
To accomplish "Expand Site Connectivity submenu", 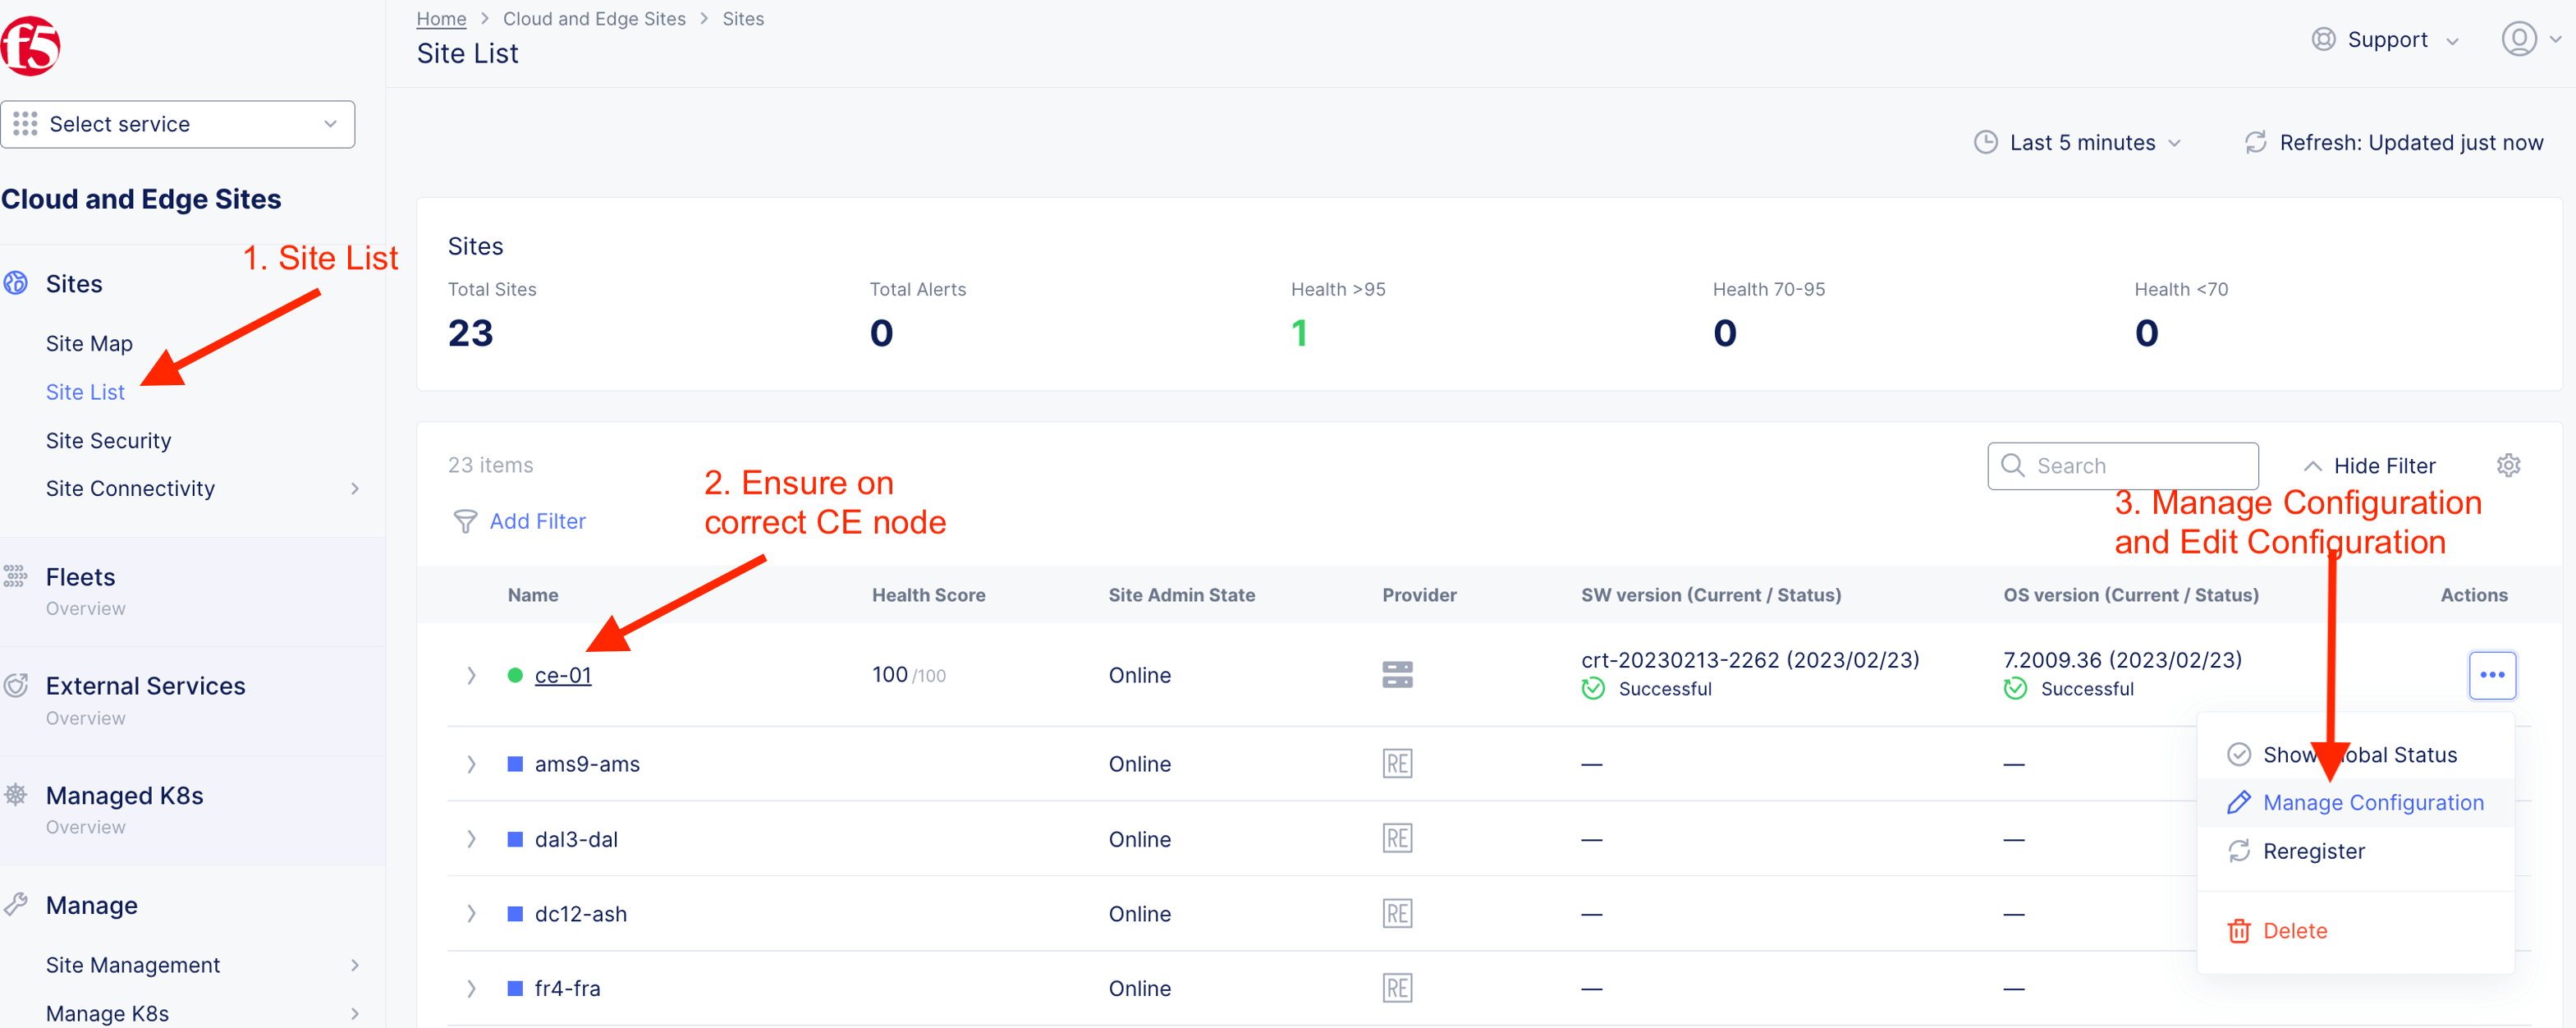I will point(354,488).
